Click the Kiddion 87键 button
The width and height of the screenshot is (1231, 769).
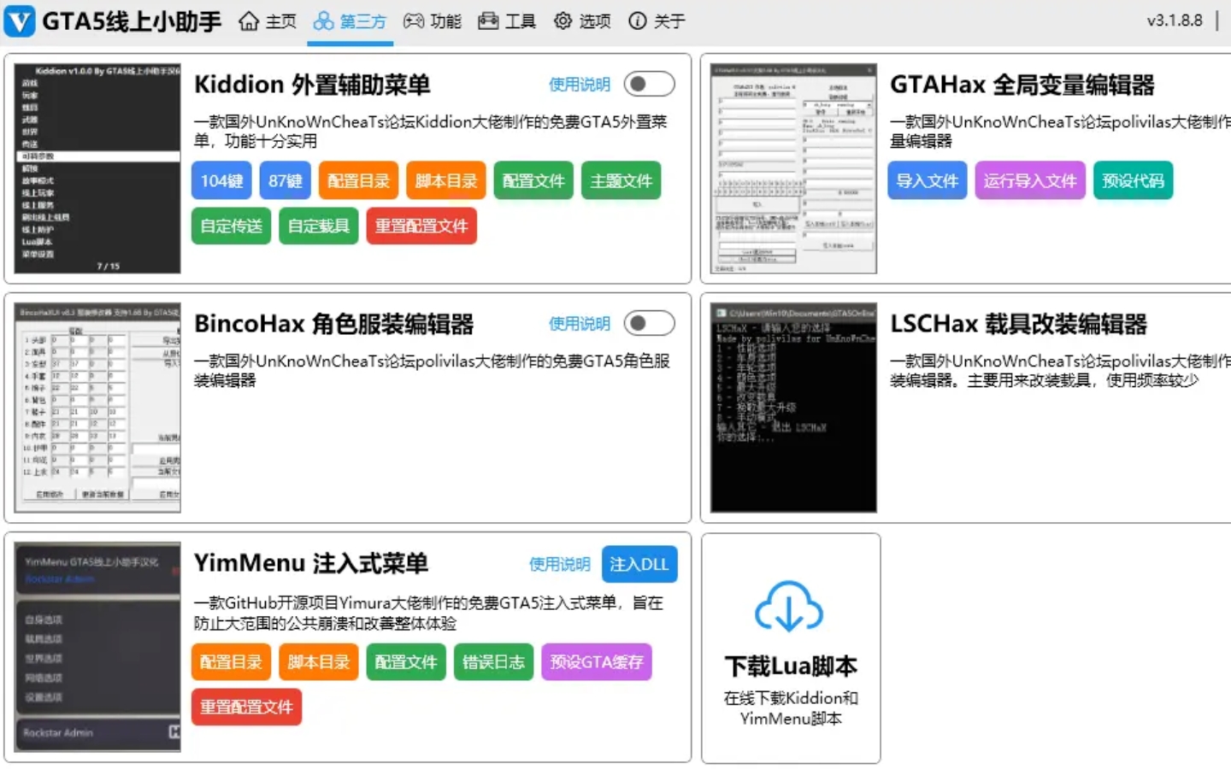tap(286, 180)
